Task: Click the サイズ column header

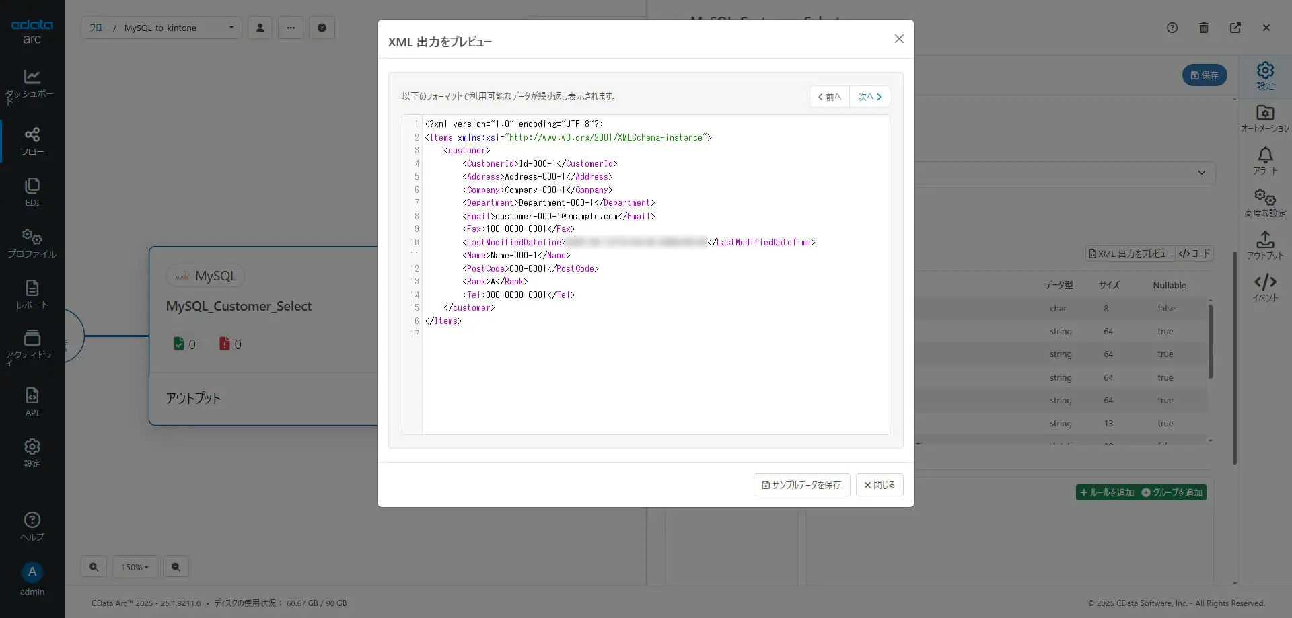Action: point(1109,285)
